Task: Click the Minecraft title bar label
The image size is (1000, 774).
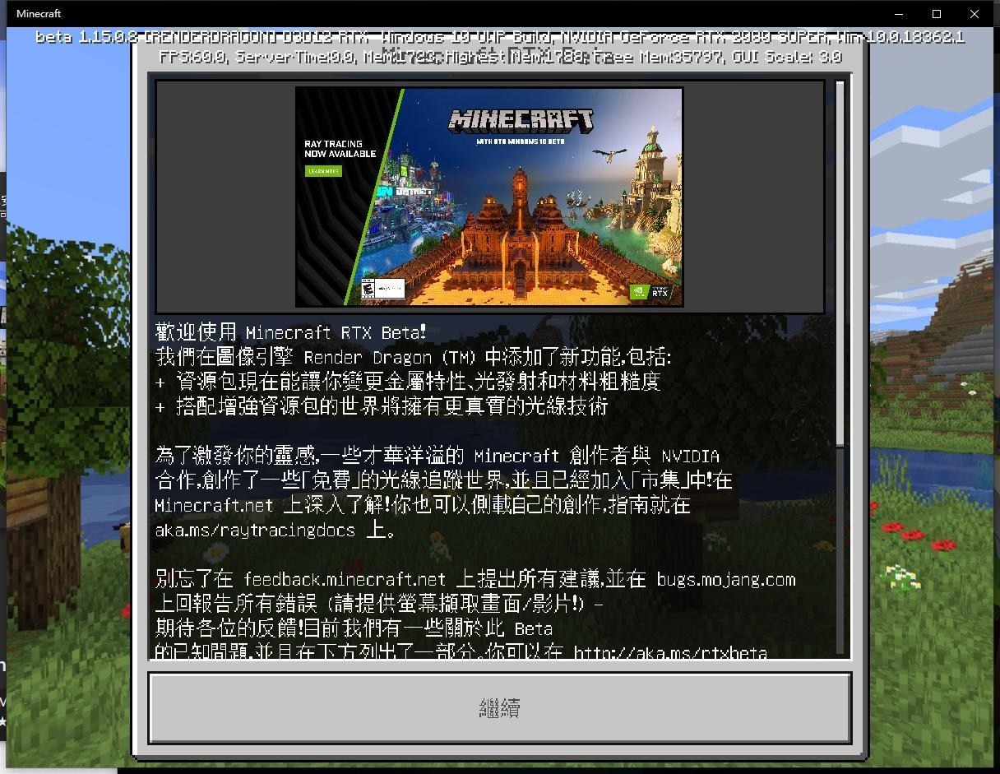Action: (x=39, y=14)
